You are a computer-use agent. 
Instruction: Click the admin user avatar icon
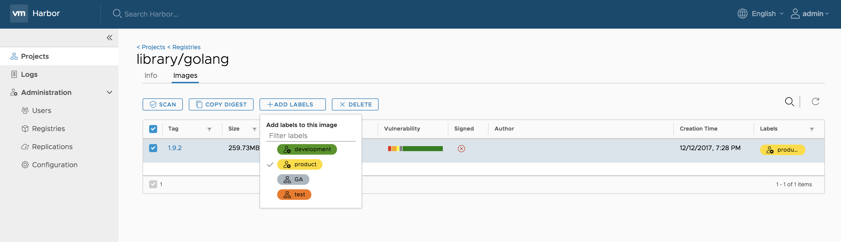795,13
